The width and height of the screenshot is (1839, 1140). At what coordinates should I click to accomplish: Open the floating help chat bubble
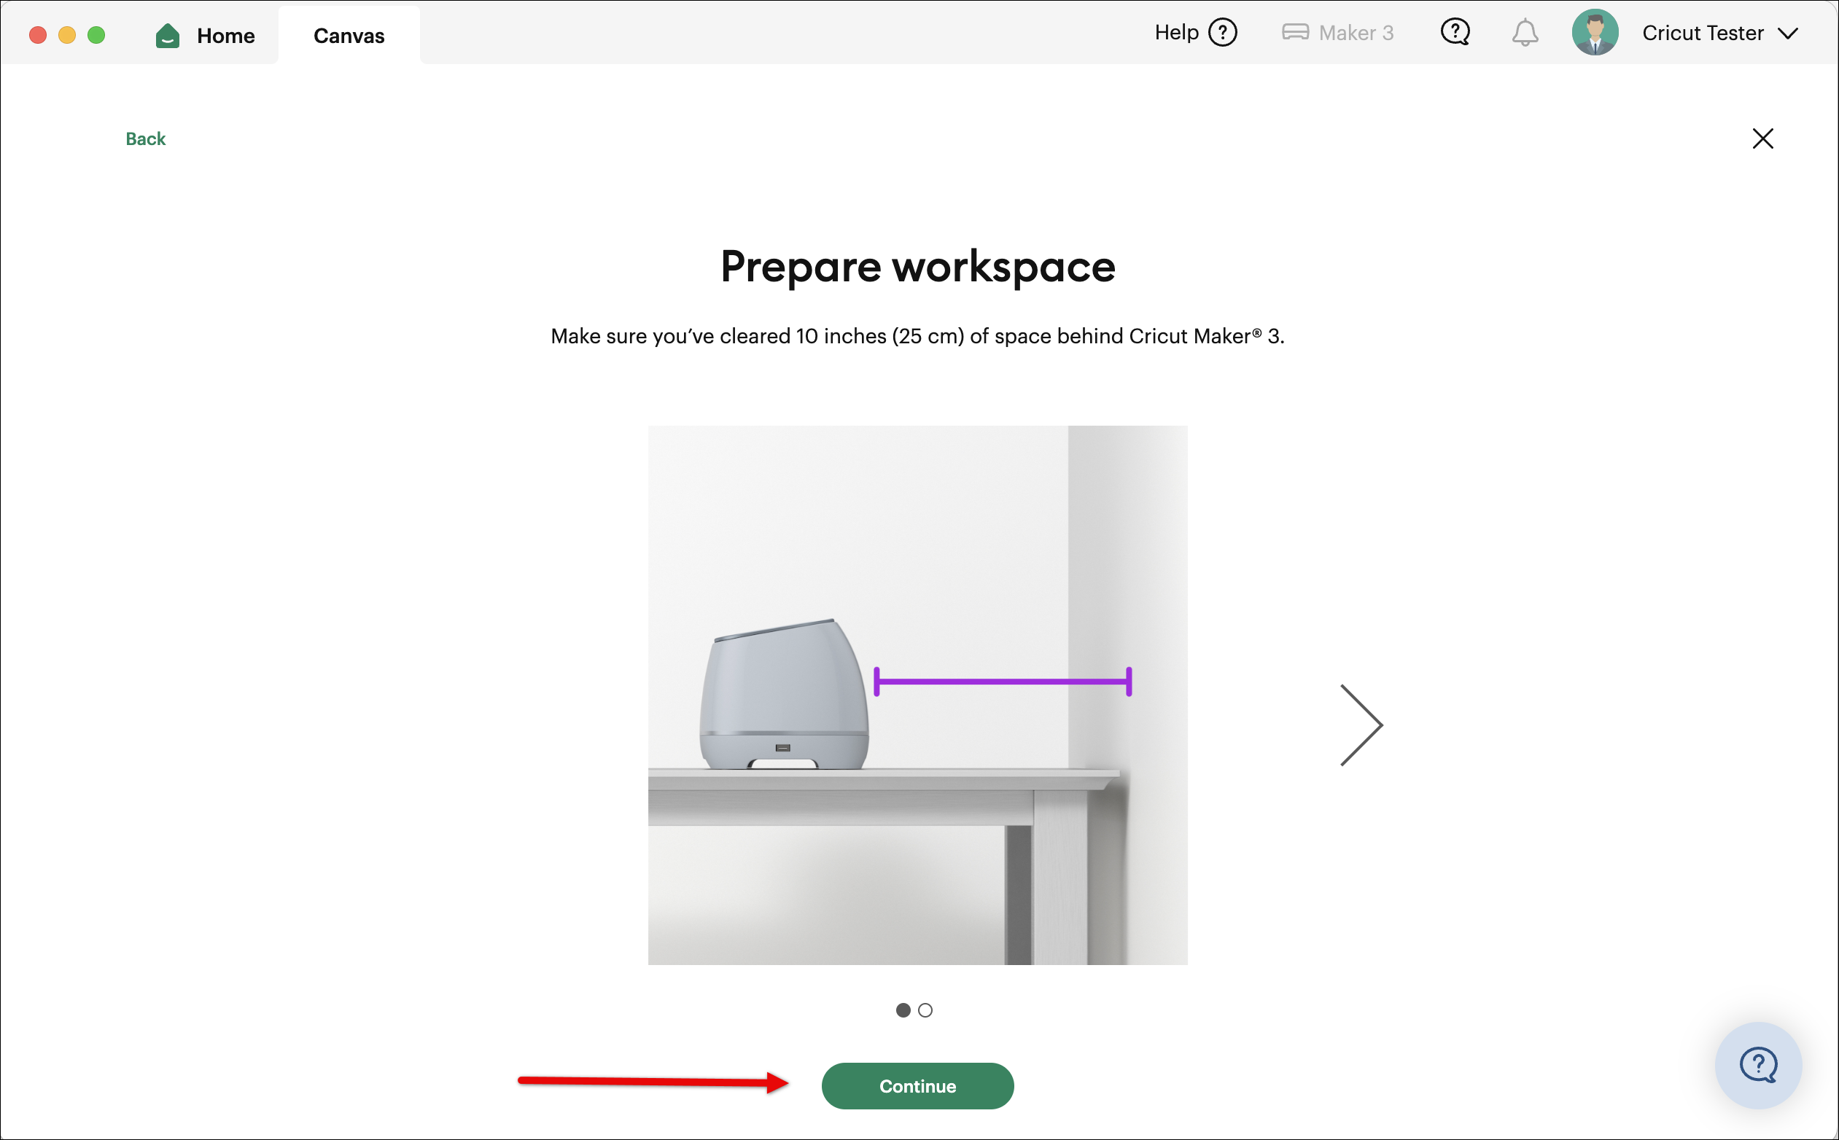(x=1757, y=1065)
